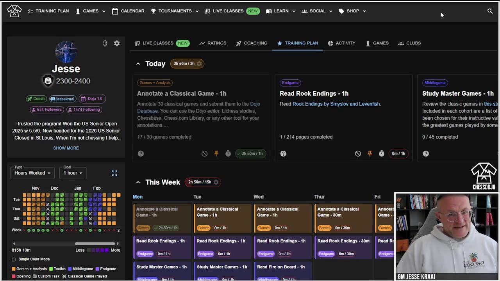The image size is (500, 281).
Task: Click the cohort badge icon beside 2300-2400
Action: click(48, 81)
